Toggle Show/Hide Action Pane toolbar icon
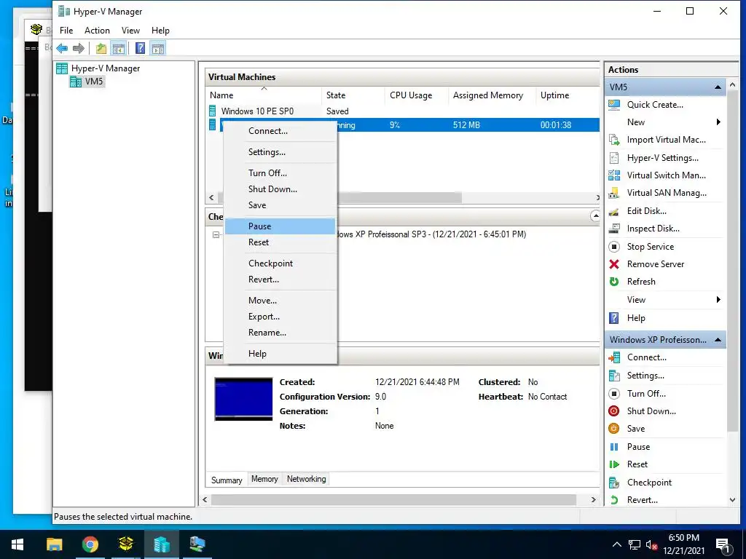746x559 pixels. point(158,48)
